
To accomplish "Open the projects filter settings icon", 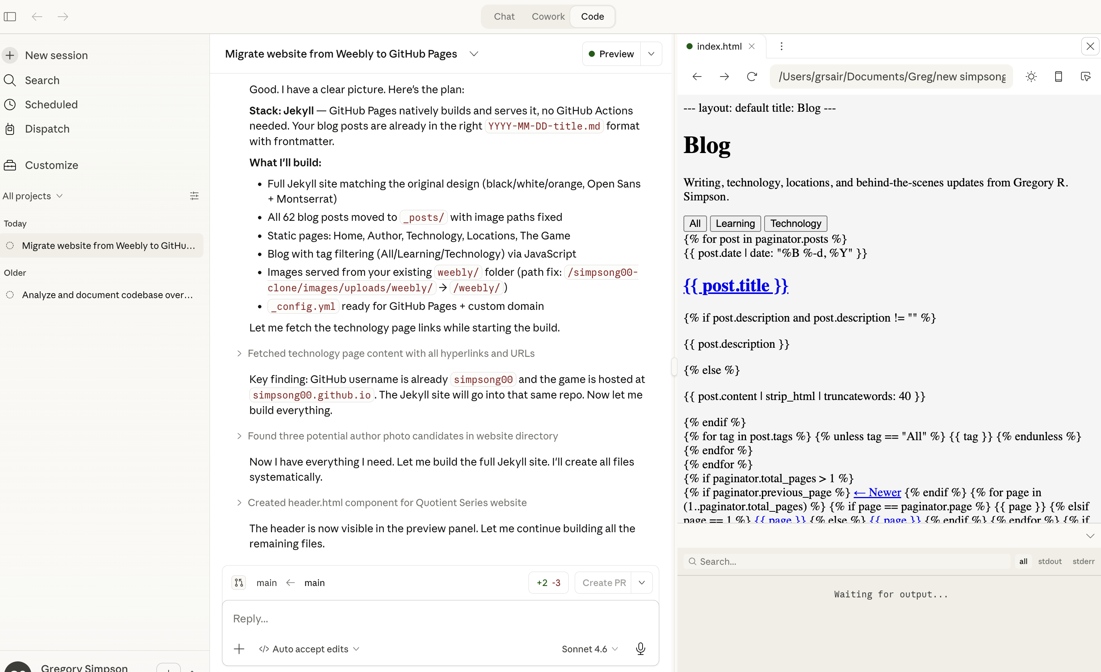I will pos(194,196).
